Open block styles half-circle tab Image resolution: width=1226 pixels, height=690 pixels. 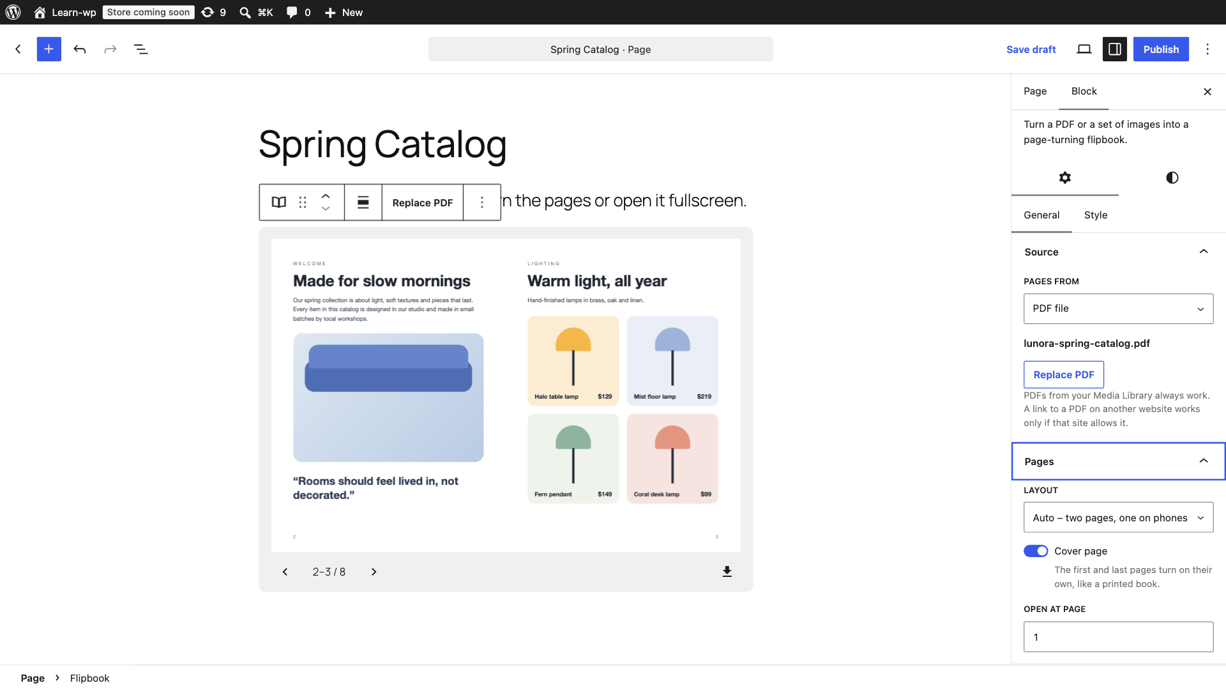(x=1172, y=178)
